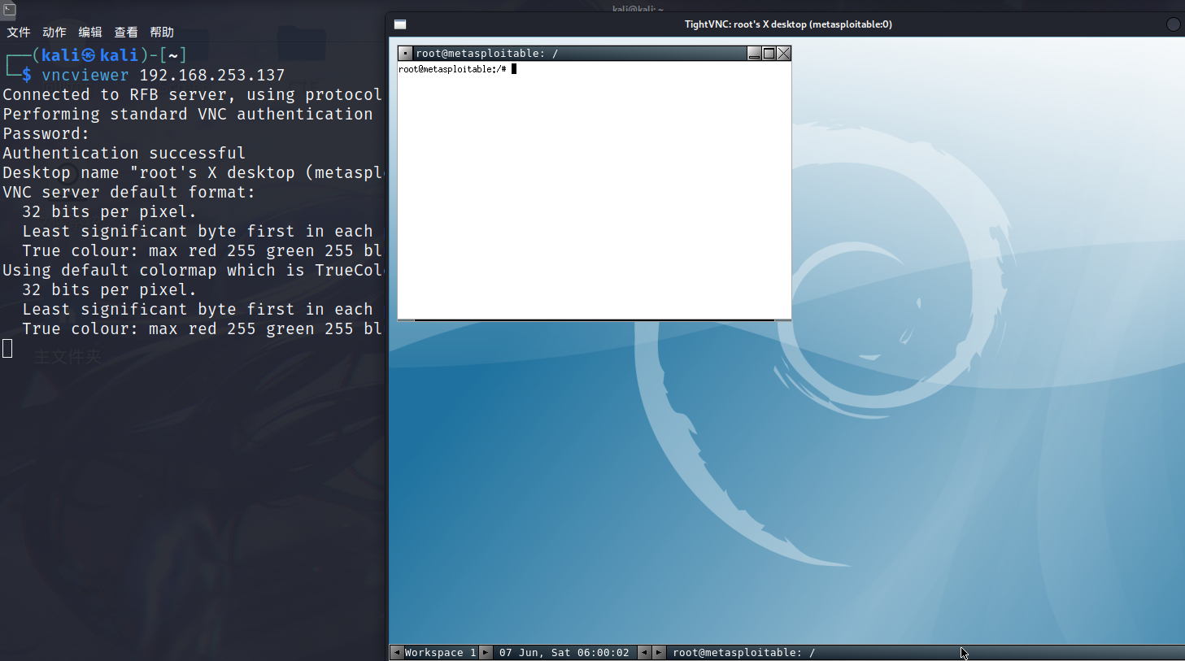Go to next workspace arrow
Screen dimensions: 1185x661
pos(486,653)
